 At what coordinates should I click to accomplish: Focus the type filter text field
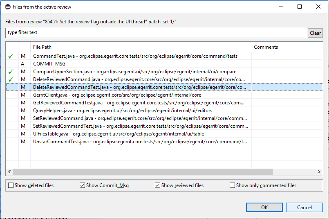coord(155,33)
